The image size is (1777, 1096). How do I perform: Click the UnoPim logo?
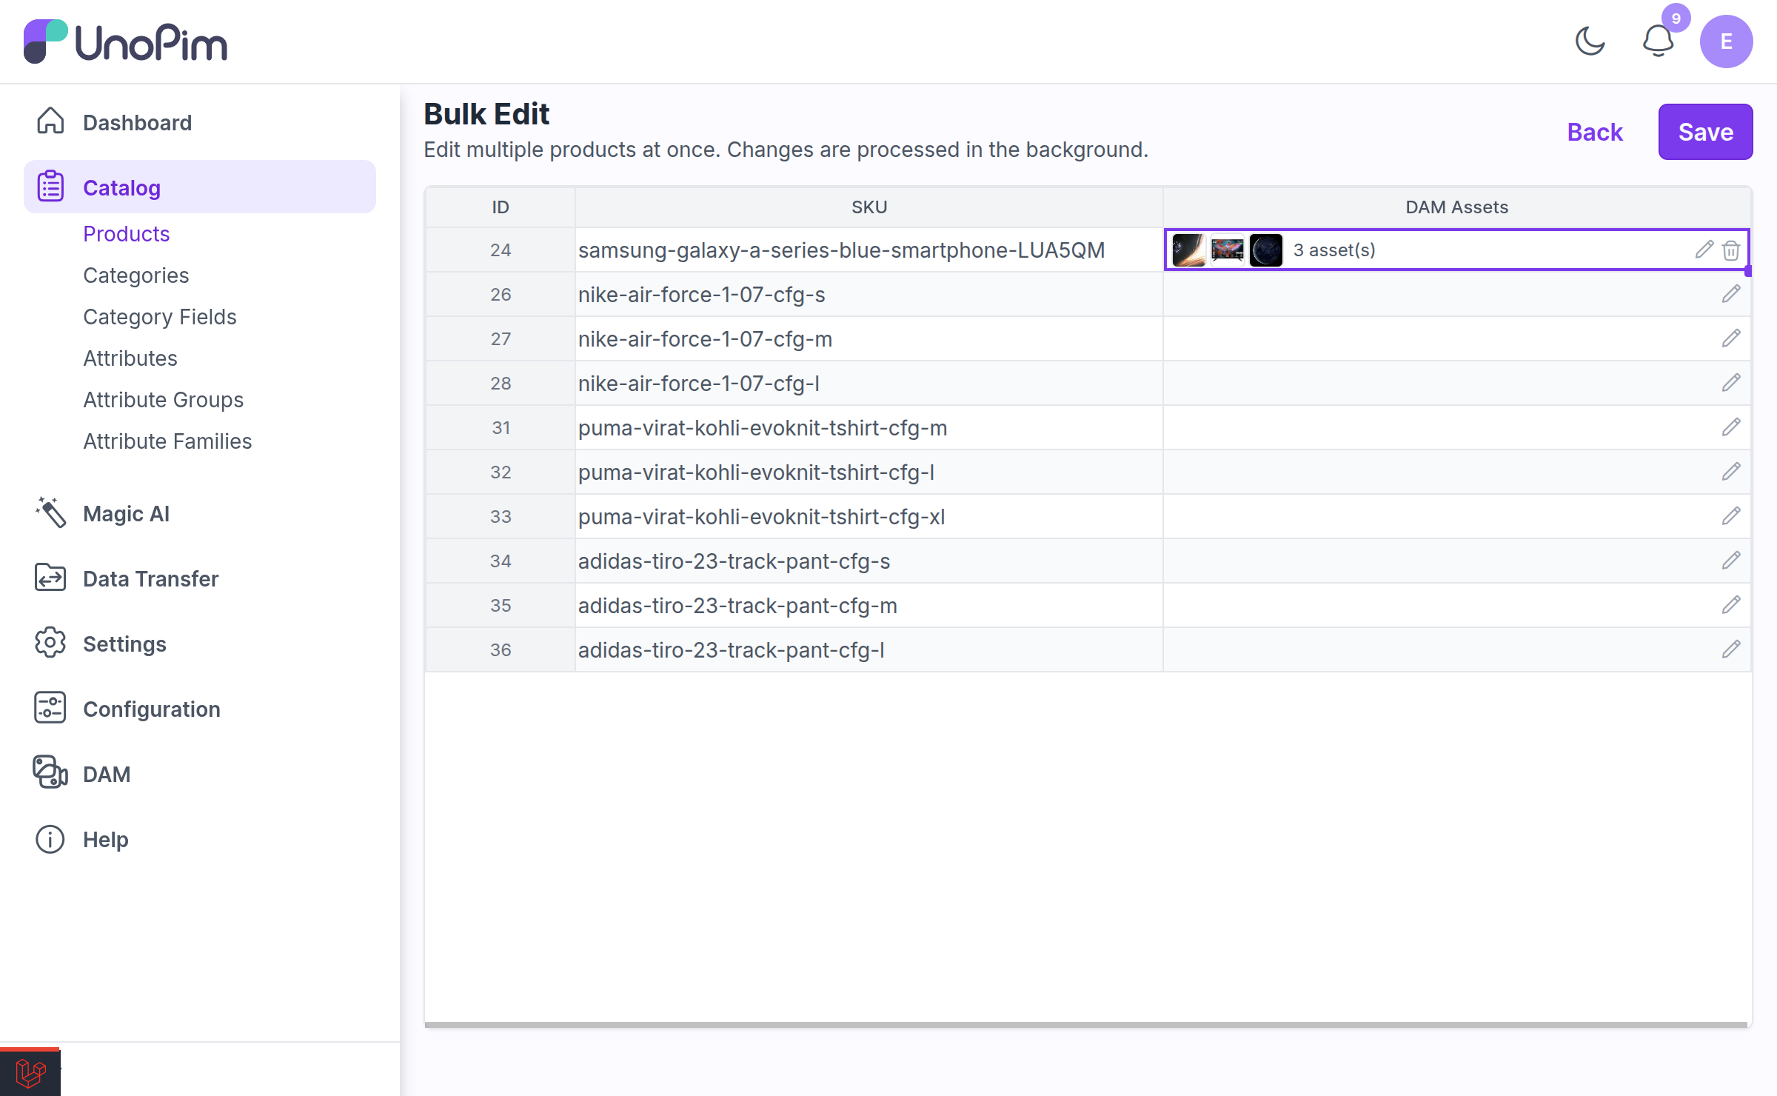[126, 41]
